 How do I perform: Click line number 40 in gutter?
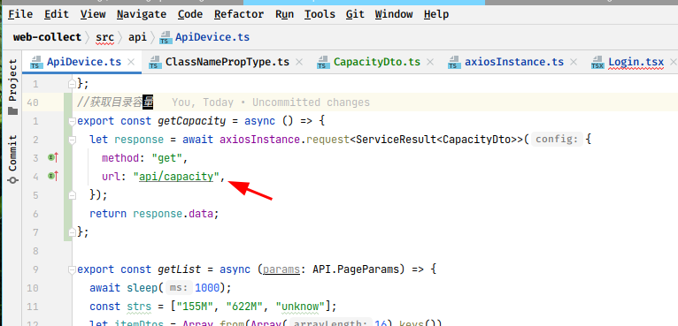(x=33, y=102)
